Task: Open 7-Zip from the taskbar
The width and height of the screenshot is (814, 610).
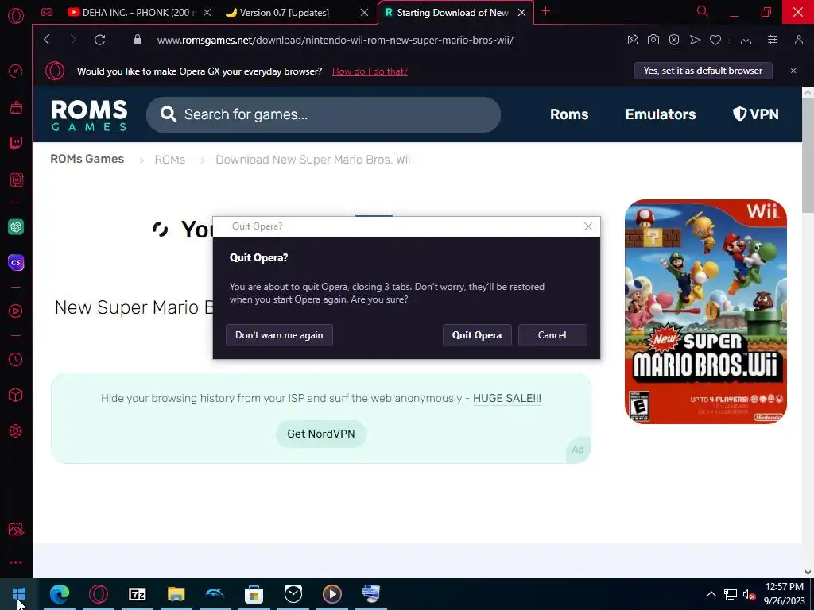Action: [x=137, y=594]
